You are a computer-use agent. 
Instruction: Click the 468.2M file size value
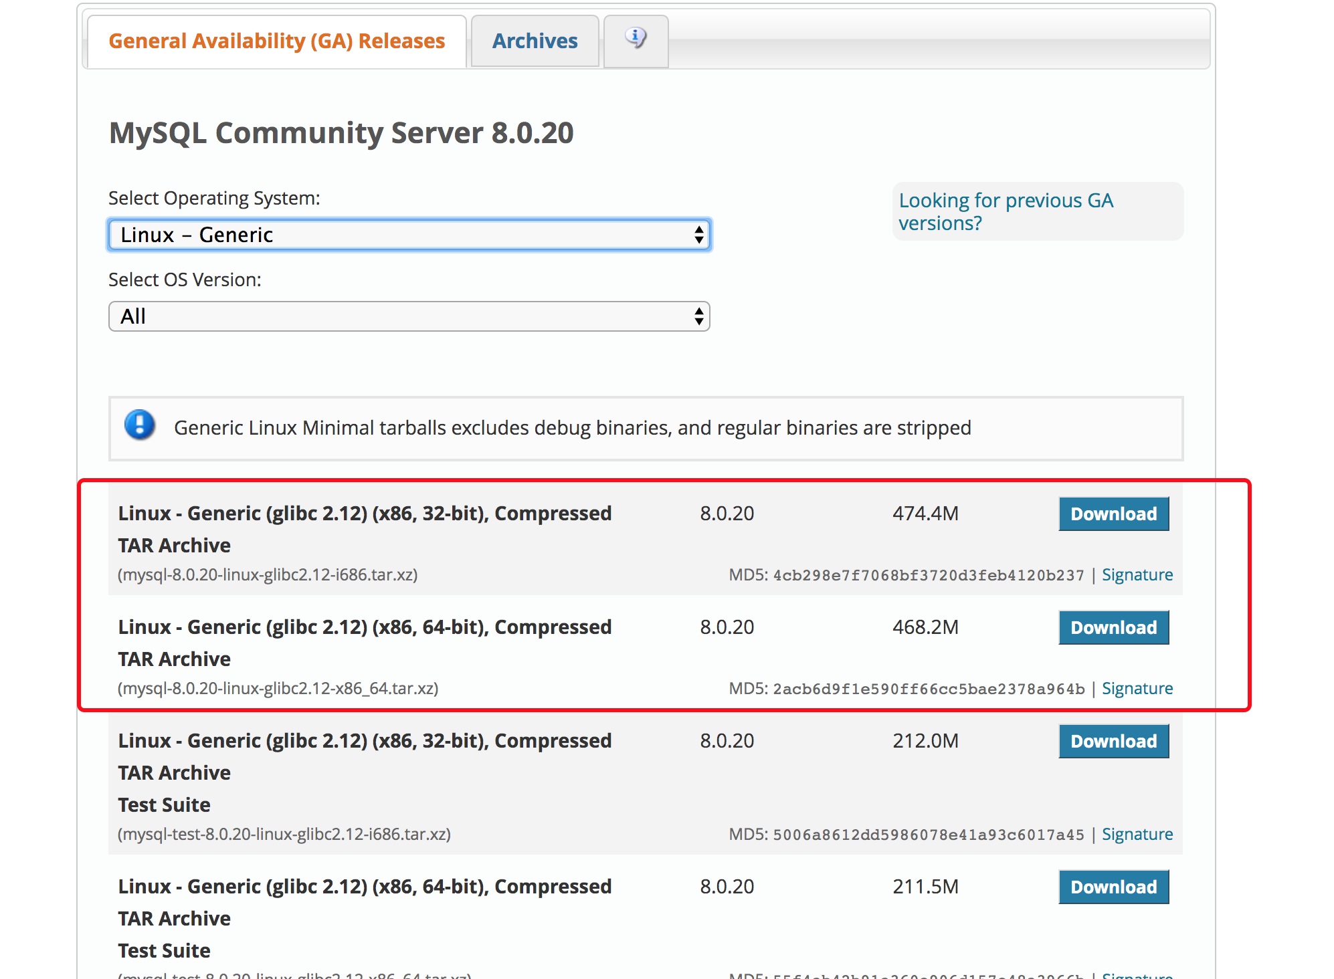point(925,627)
